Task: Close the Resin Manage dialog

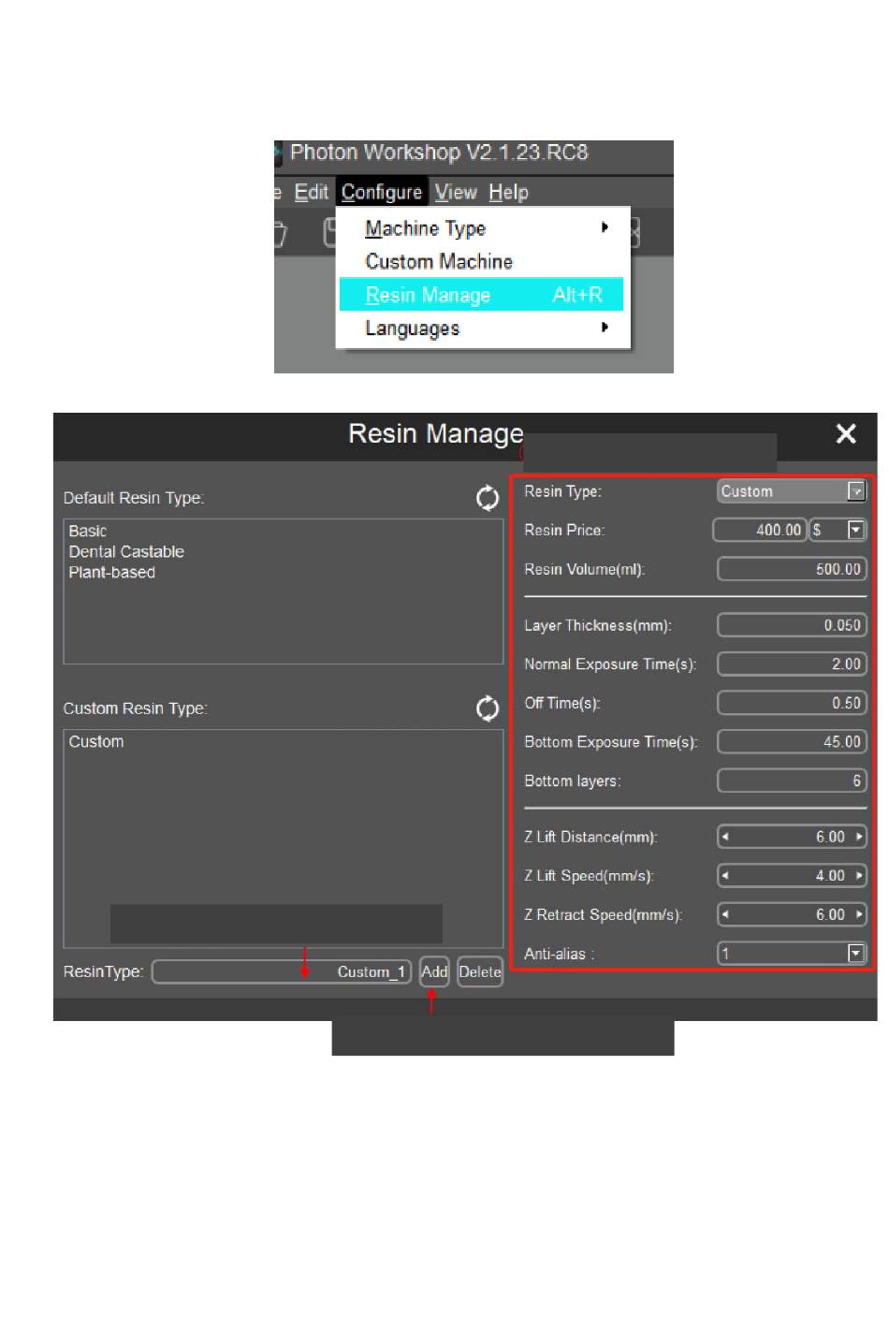Action: click(846, 434)
